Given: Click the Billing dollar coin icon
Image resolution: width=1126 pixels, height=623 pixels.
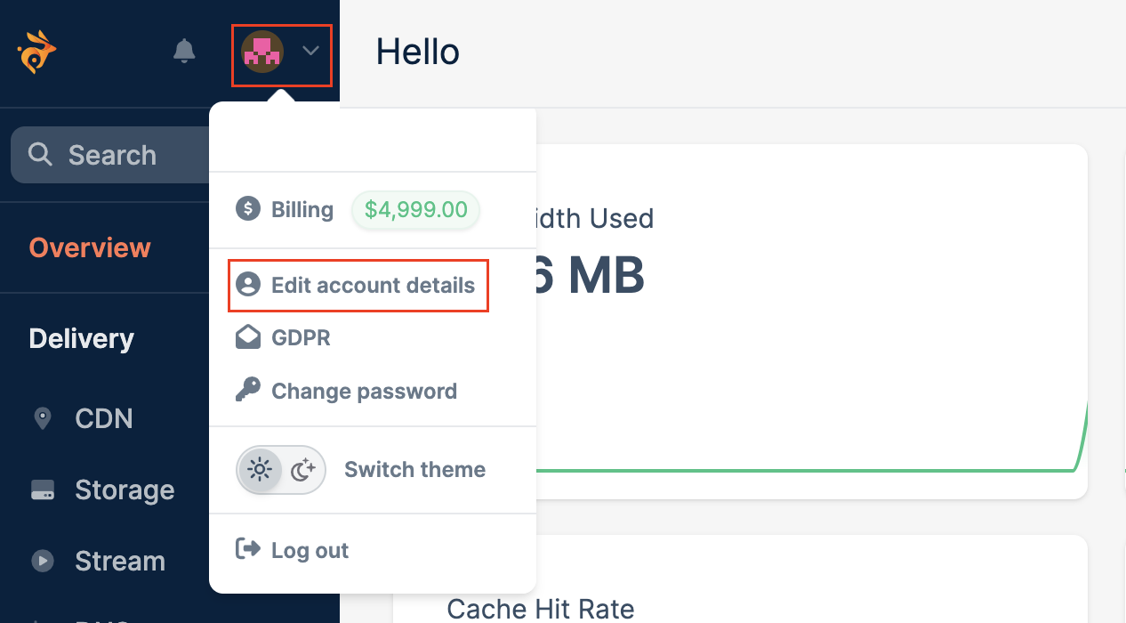Looking at the screenshot, I should pos(248,209).
